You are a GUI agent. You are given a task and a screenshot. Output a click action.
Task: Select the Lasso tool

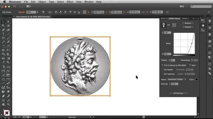[x=8, y=26]
